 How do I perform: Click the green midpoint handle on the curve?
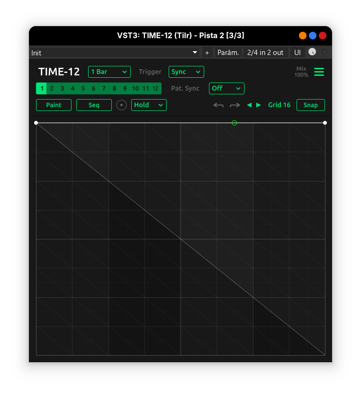pos(235,123)
